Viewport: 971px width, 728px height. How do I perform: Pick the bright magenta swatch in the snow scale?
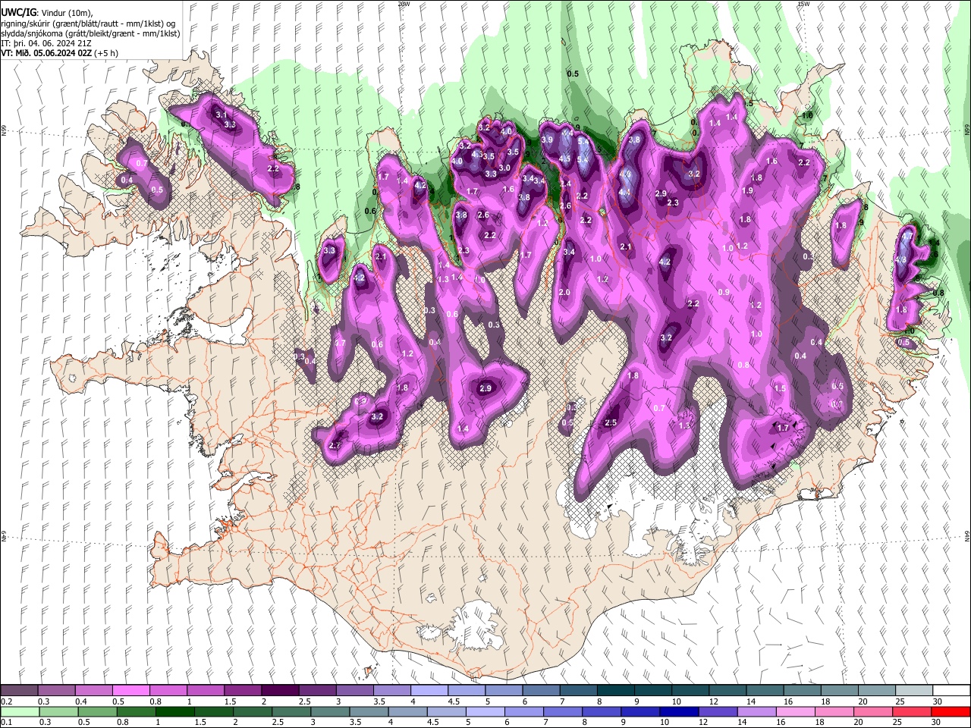click(x=130, y=691)
